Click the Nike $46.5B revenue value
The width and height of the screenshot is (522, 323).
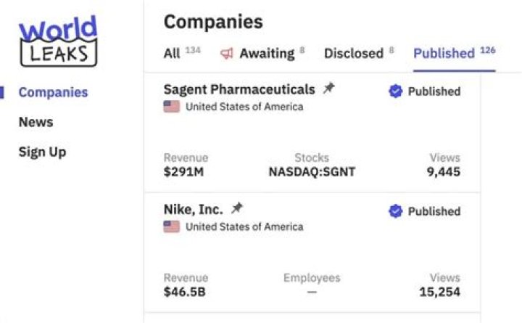[x=184, y=292]
